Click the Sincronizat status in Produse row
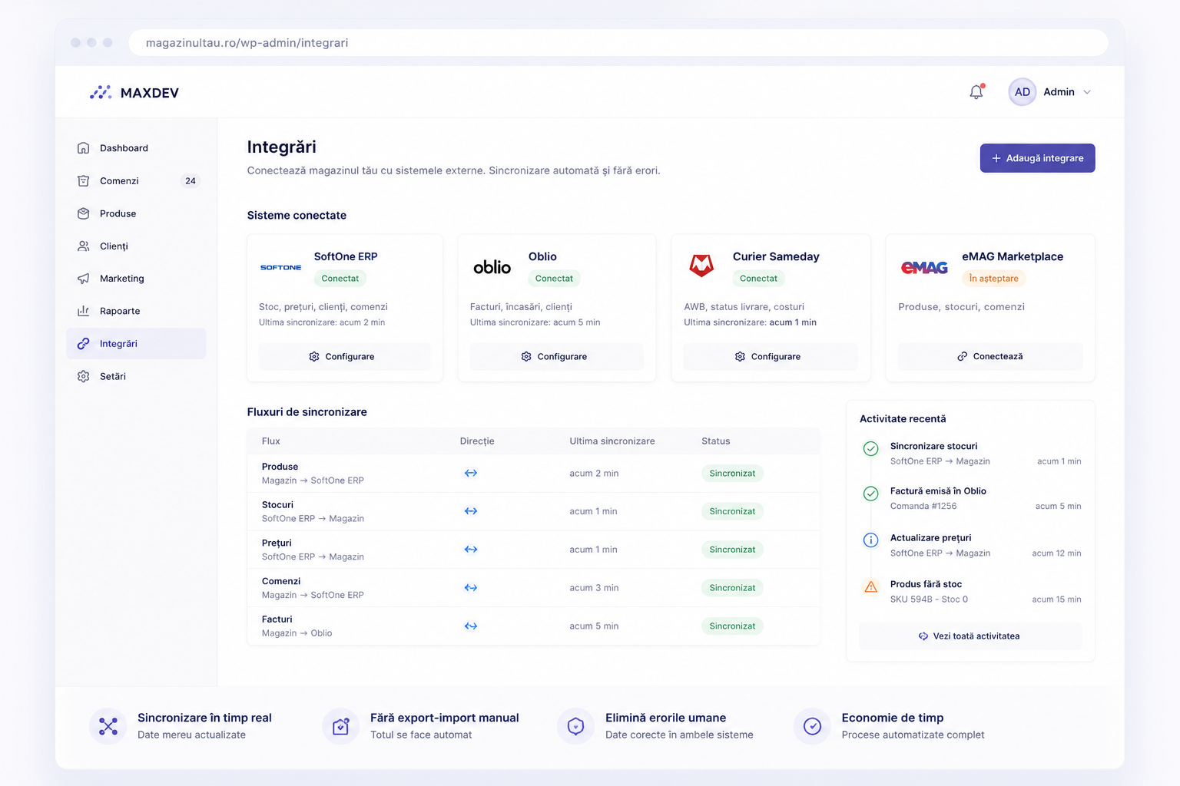Viewport: 1180px width, 786px height. click(732, 474)
